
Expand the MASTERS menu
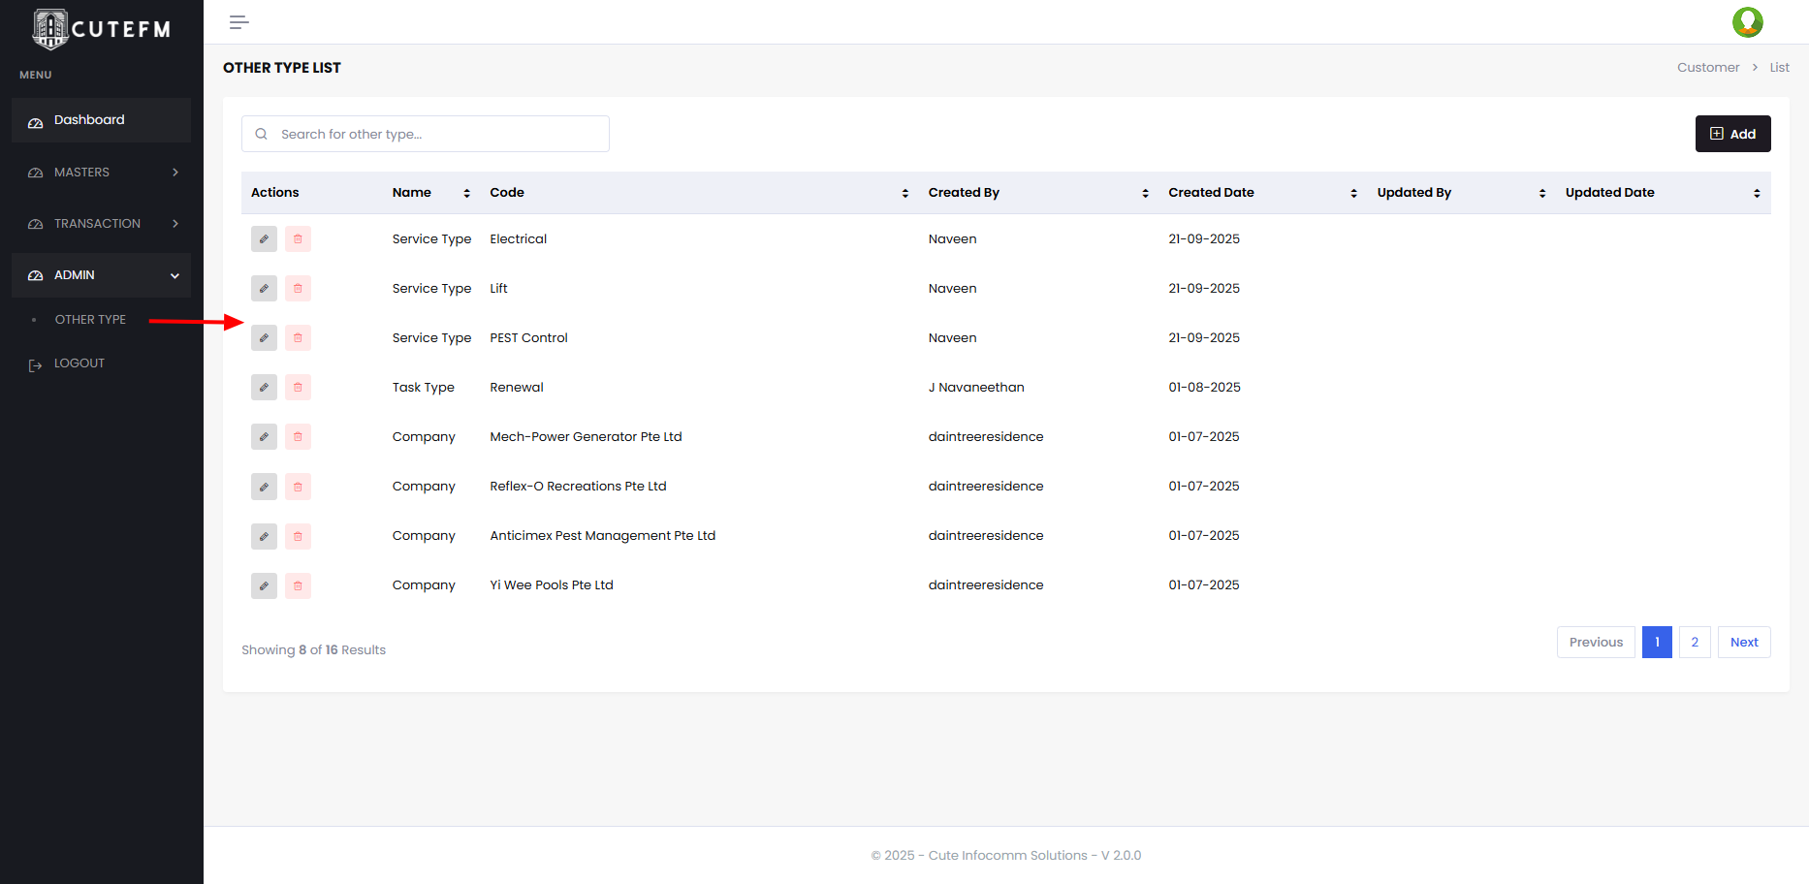pyautogui.click(x=102, y=173)
